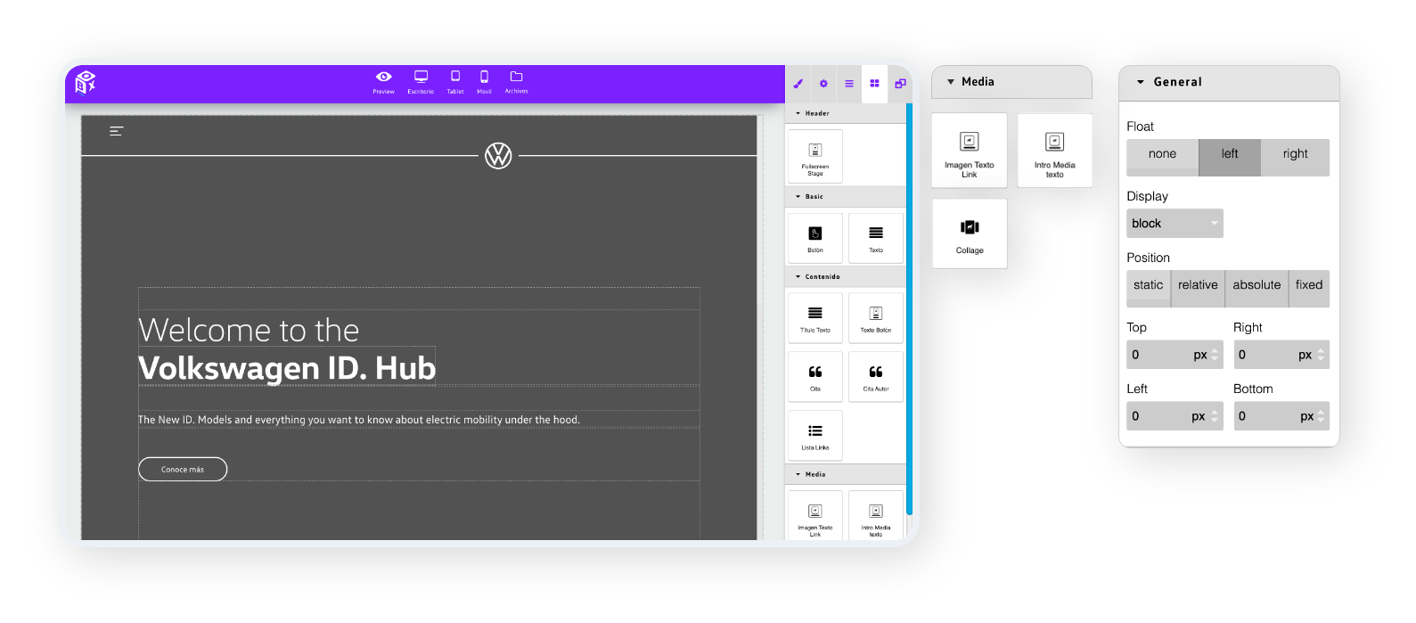The height and width of the screenshot is (623, 1416).
Task: Click the Volkswagen logo on the canvas
Action: (498, 156)
